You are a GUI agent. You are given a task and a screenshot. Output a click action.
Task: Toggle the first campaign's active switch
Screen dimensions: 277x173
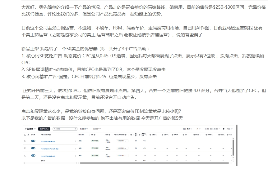point(33,141)
